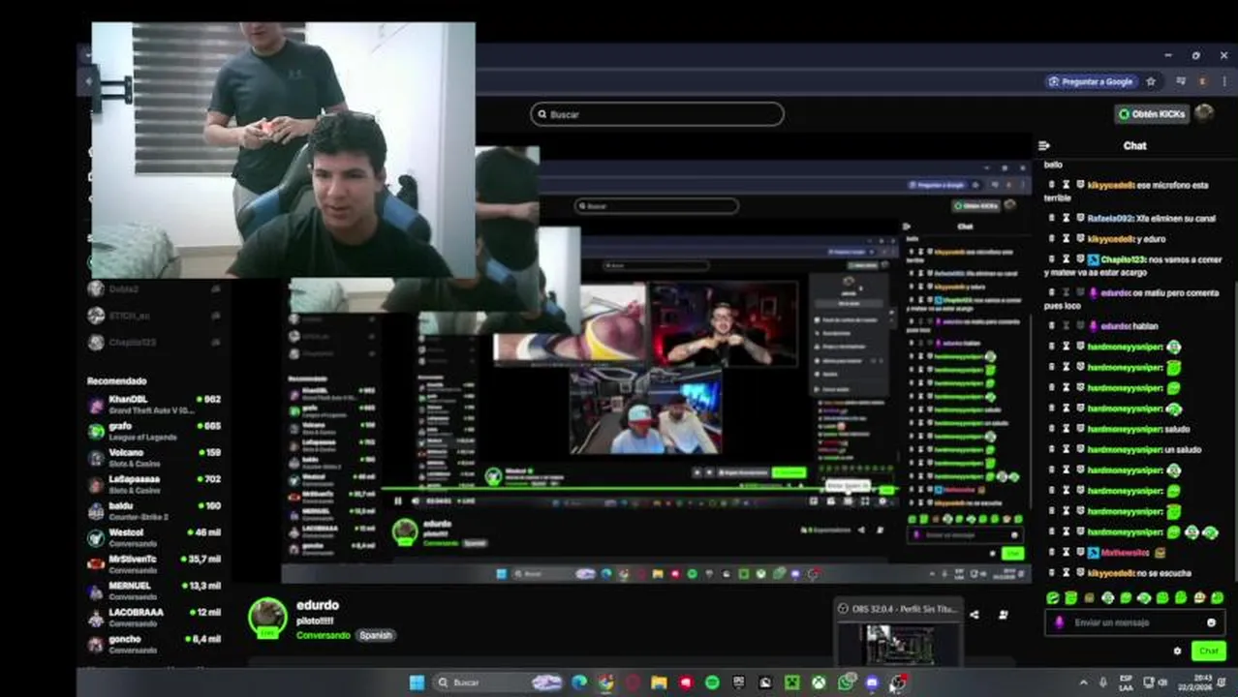
Task: Open Westcol recommended channel
Action: click(155, 538)
